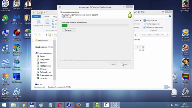Click the navigation pane scrollbar down arrow
Screen dimensions: 192x108
[55, 84]
